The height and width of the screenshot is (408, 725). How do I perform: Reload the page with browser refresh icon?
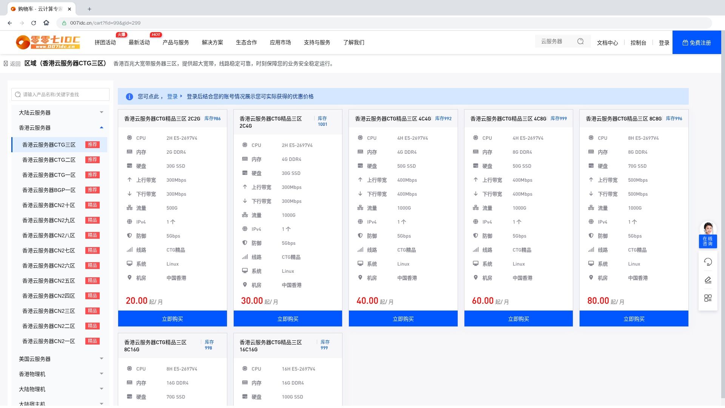pos(34,23)
